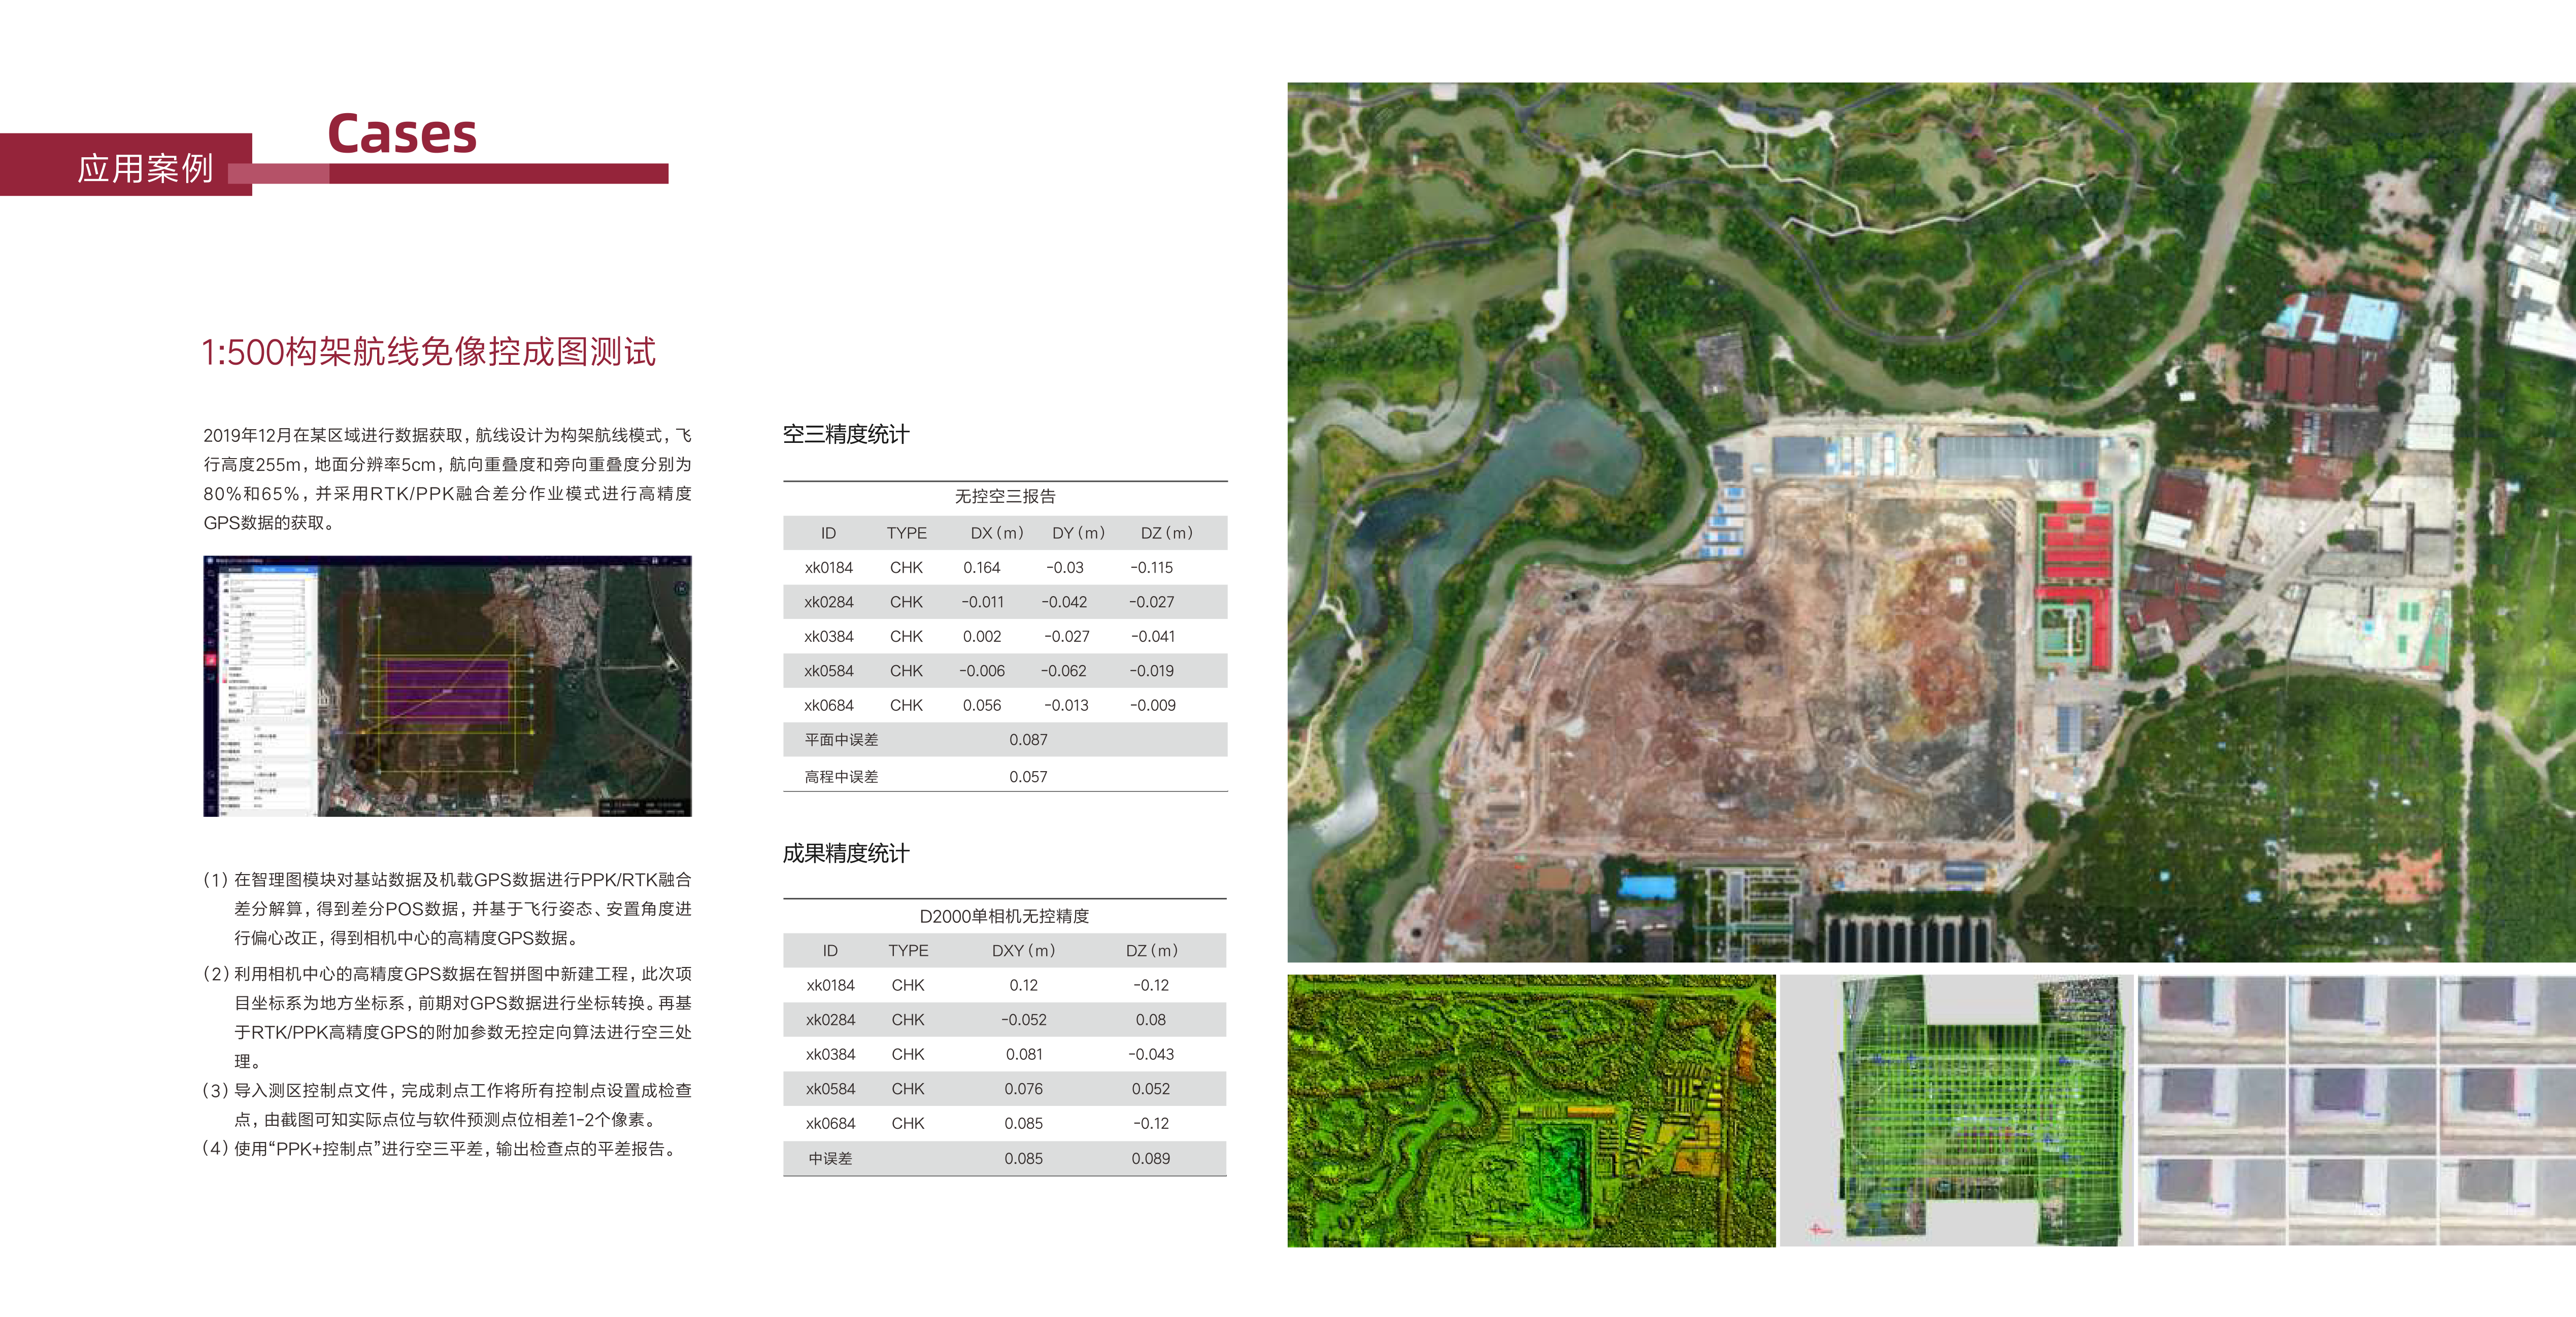Viewport: 2576px width, 1317px height.
Task: Open the green DEM elevation thumbnail
Action: (x=1530, y=1110)
